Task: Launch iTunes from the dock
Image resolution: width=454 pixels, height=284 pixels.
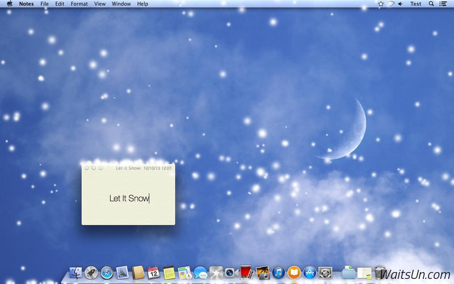Action: click(279, 273)
